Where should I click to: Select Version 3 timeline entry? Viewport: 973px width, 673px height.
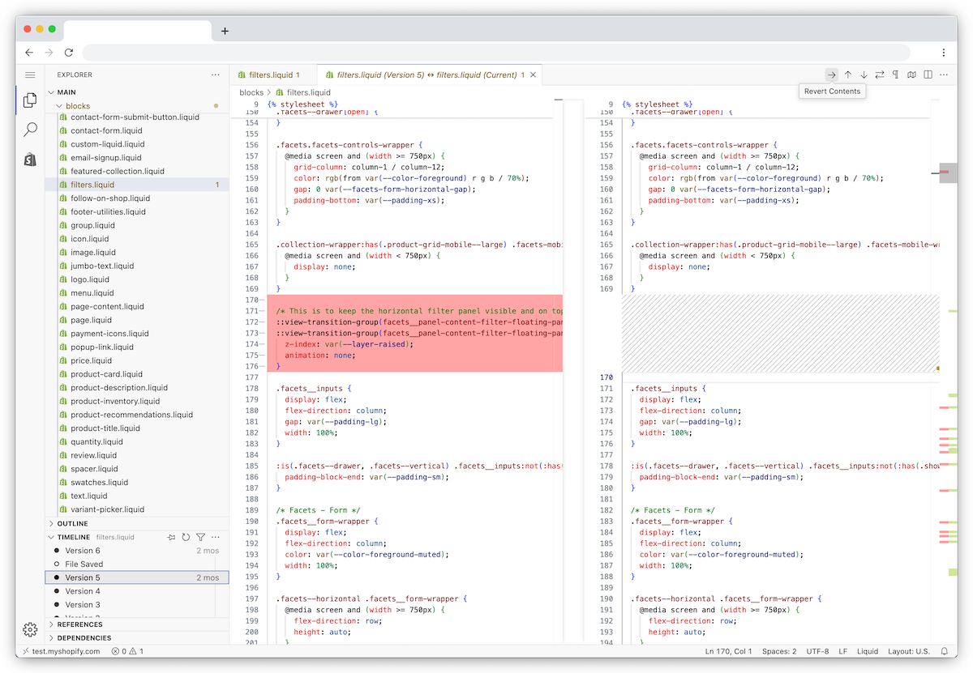[136, 605]
